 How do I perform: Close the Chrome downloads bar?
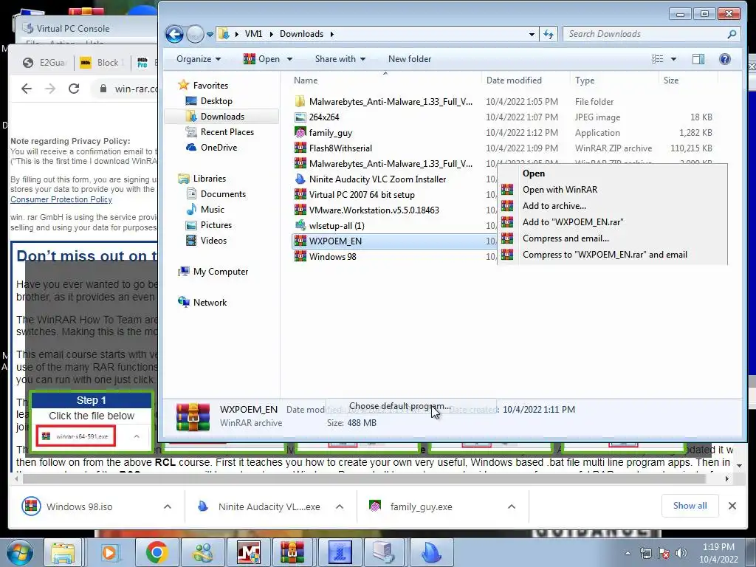[732, 506]
